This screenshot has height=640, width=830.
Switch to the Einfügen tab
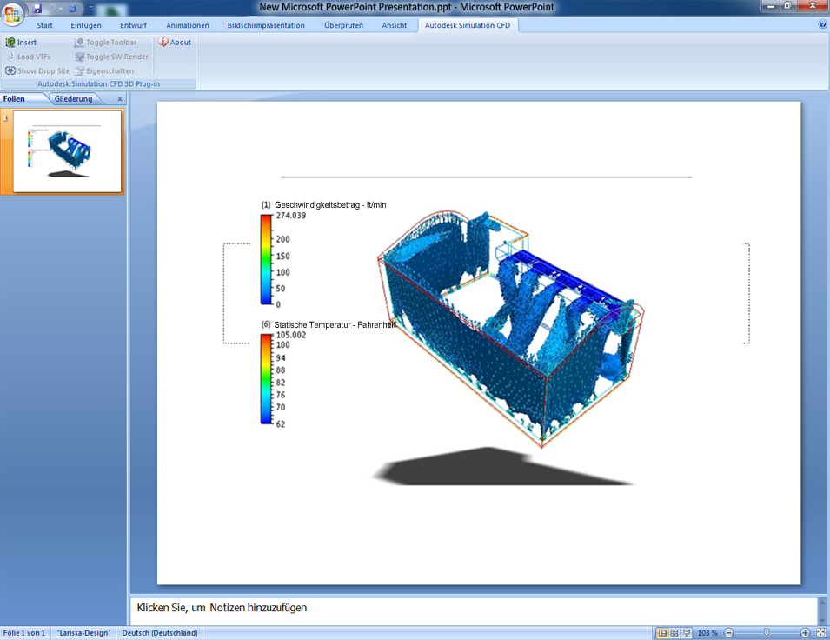click(86, 25)
